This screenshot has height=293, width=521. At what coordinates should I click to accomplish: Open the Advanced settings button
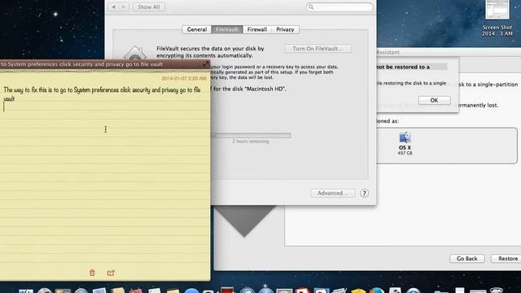(332, 193)
